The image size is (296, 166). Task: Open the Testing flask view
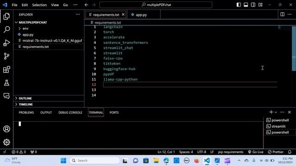click(x=6, y=83)
